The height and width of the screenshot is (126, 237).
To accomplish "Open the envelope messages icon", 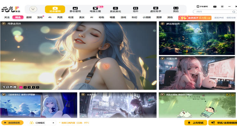I will (215, 6).
